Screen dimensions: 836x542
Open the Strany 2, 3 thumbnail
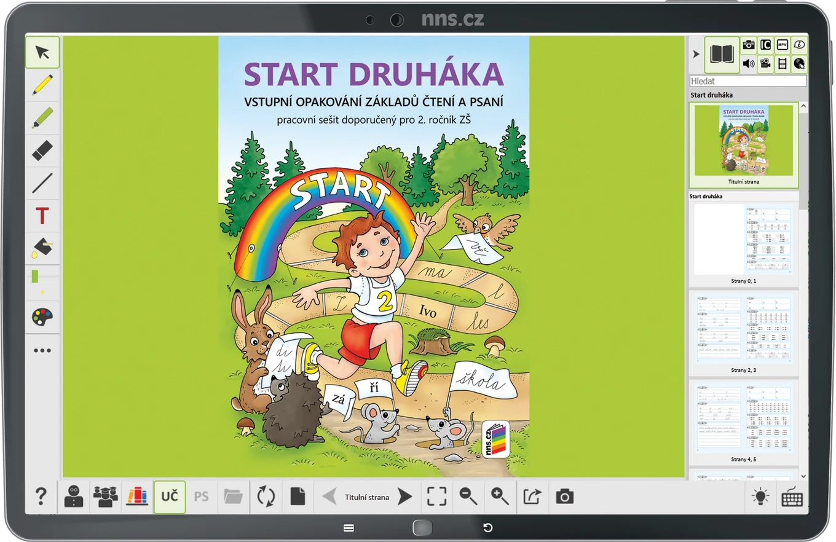[744, 333]
